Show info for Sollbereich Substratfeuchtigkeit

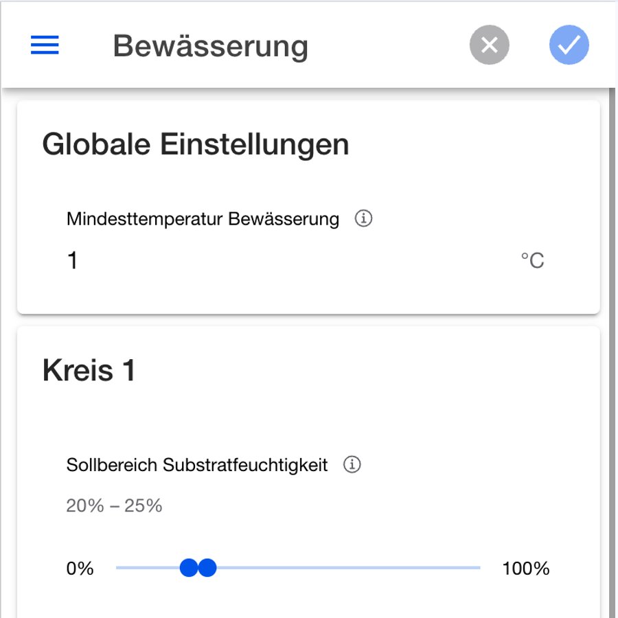click(354, 465)
